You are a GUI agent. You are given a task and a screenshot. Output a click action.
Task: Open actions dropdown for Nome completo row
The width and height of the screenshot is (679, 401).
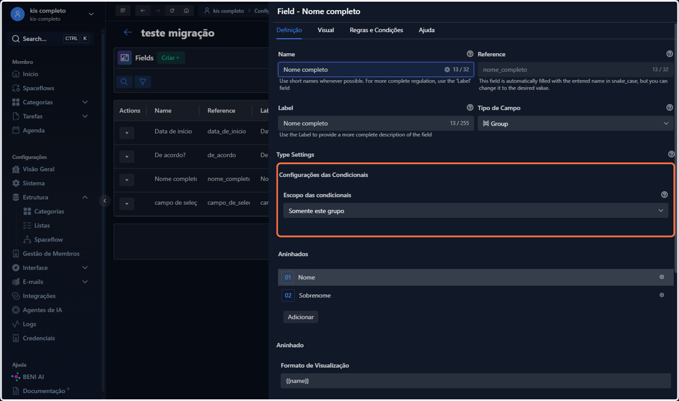(x=127, y=180)
